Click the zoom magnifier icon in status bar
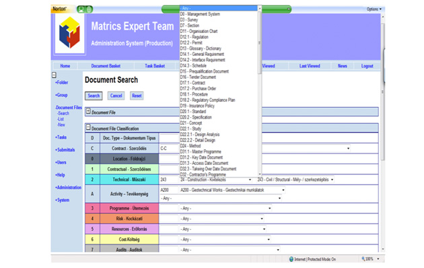The width and height of the screenshot is (424, 268). (363, 259)
